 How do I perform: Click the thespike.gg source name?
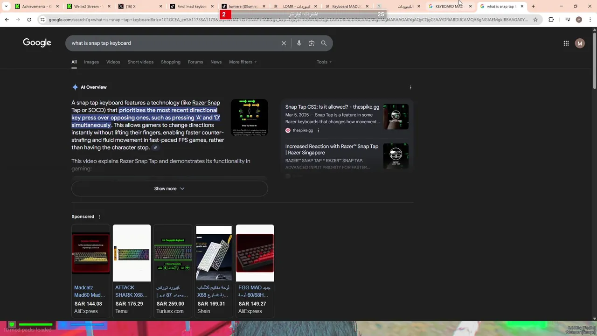303,131
